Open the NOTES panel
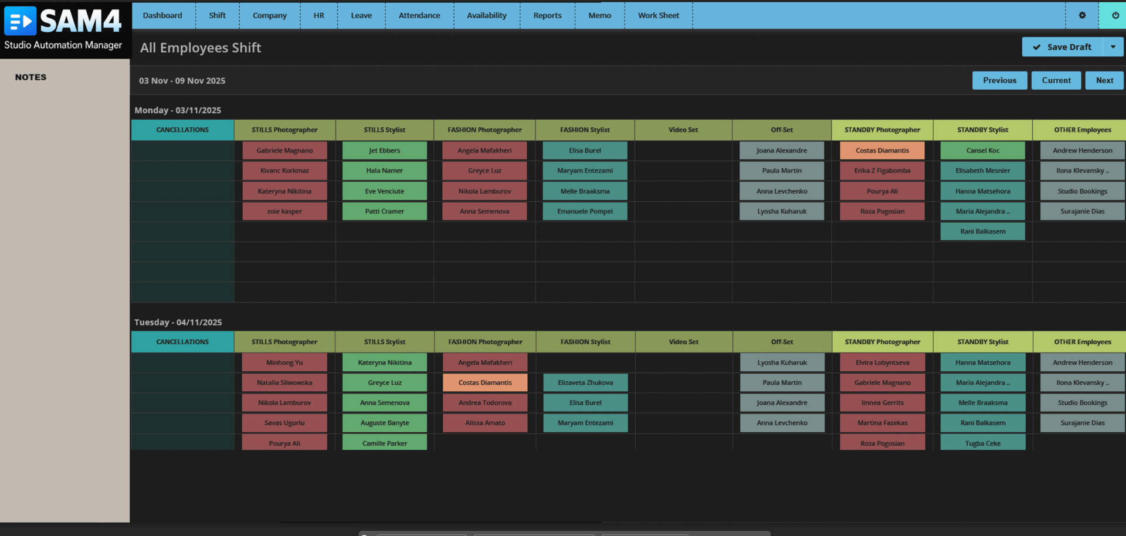The height and width of the screenshot is (536, 1126). 30,77
